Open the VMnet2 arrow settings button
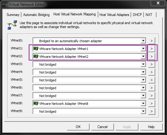This screenshot has height=135, width=167. [152, 56]
